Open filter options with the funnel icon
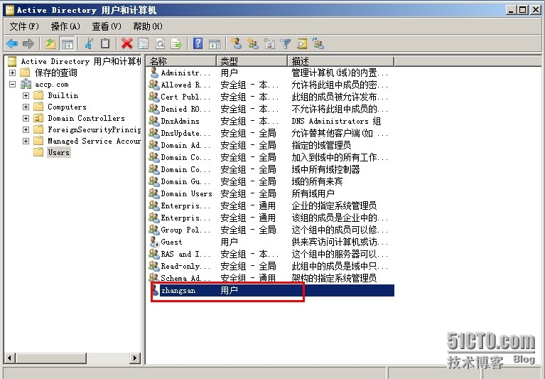 click(x=286, y=44)
